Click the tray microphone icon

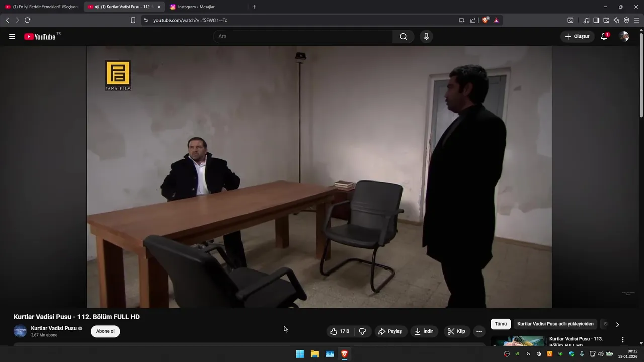(582, 354)
